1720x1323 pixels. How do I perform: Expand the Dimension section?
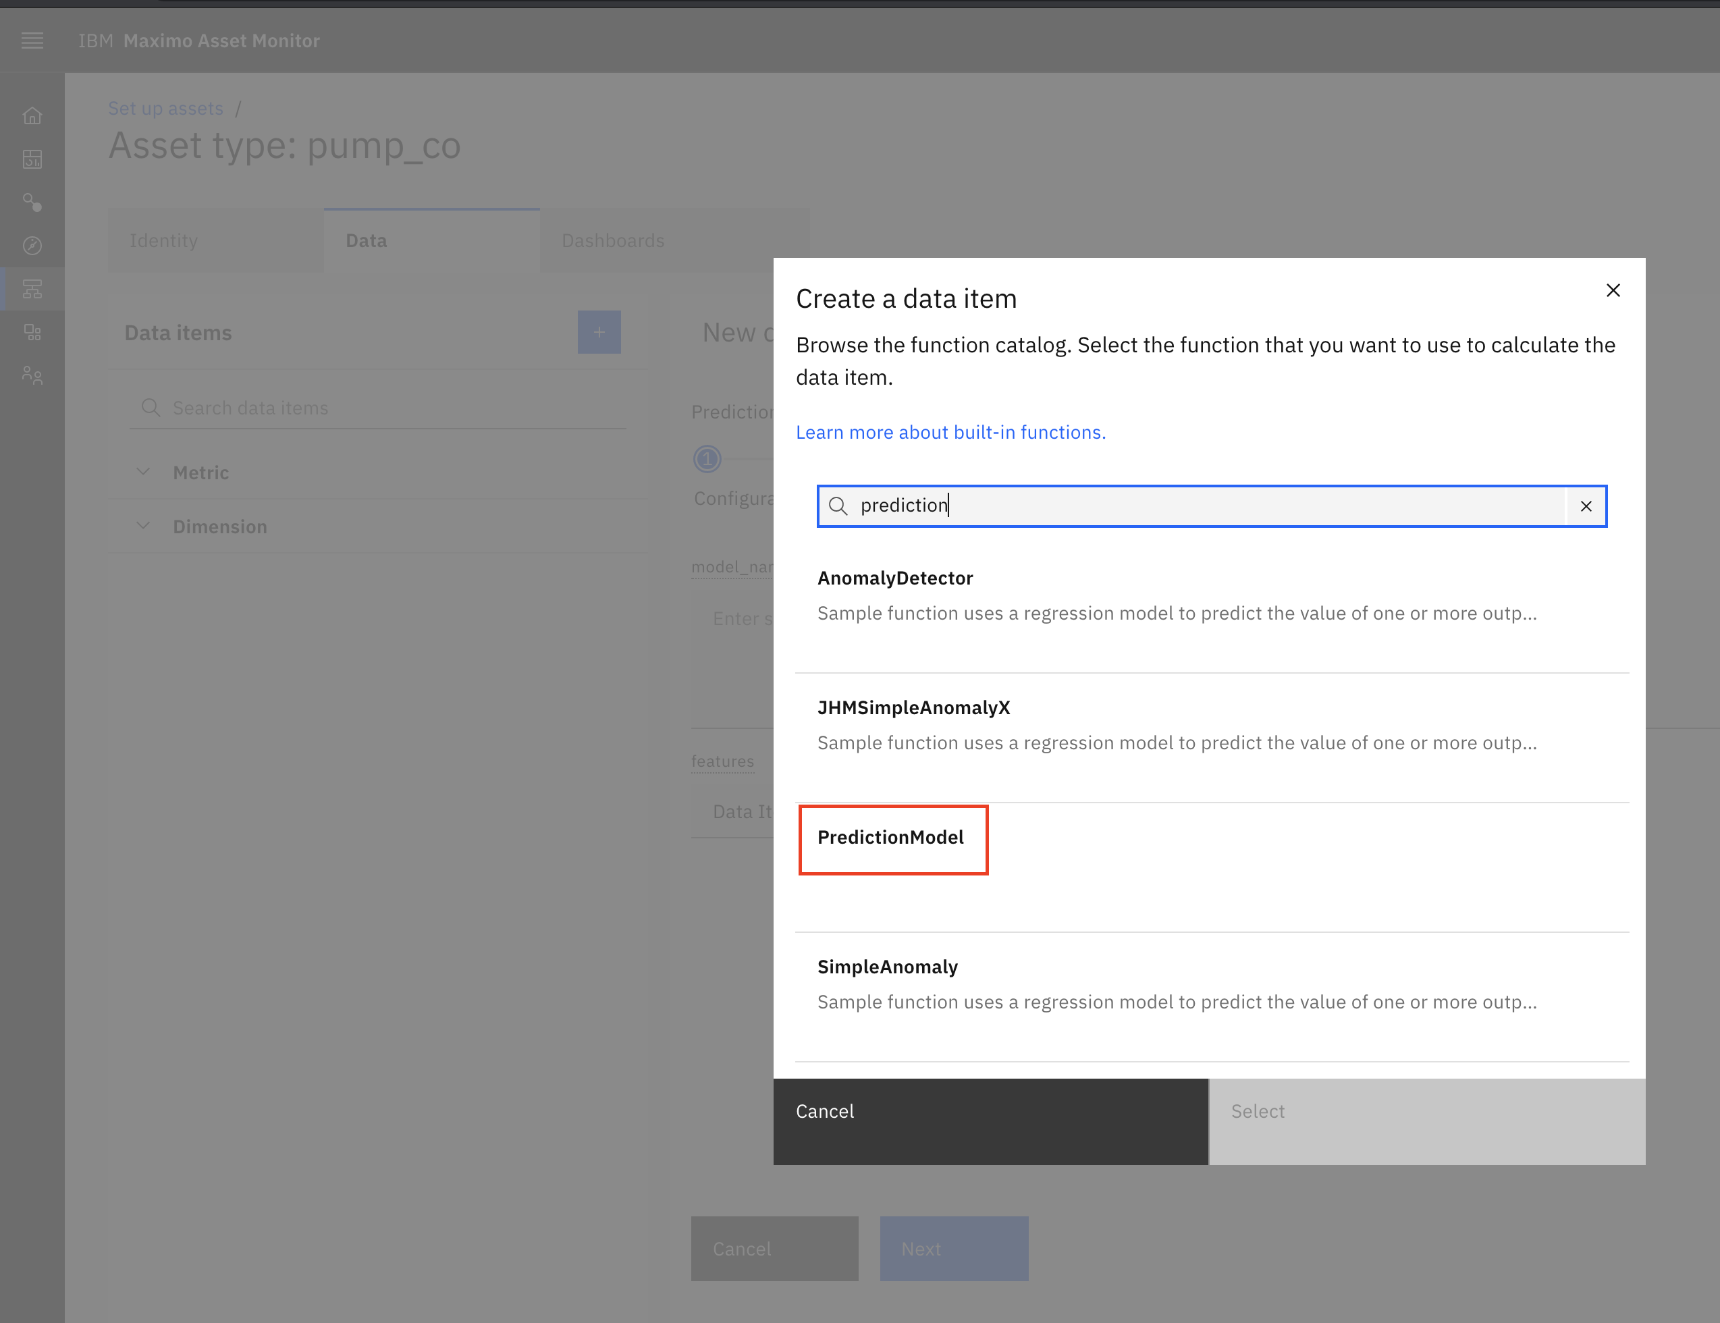(x=378, y=526)
